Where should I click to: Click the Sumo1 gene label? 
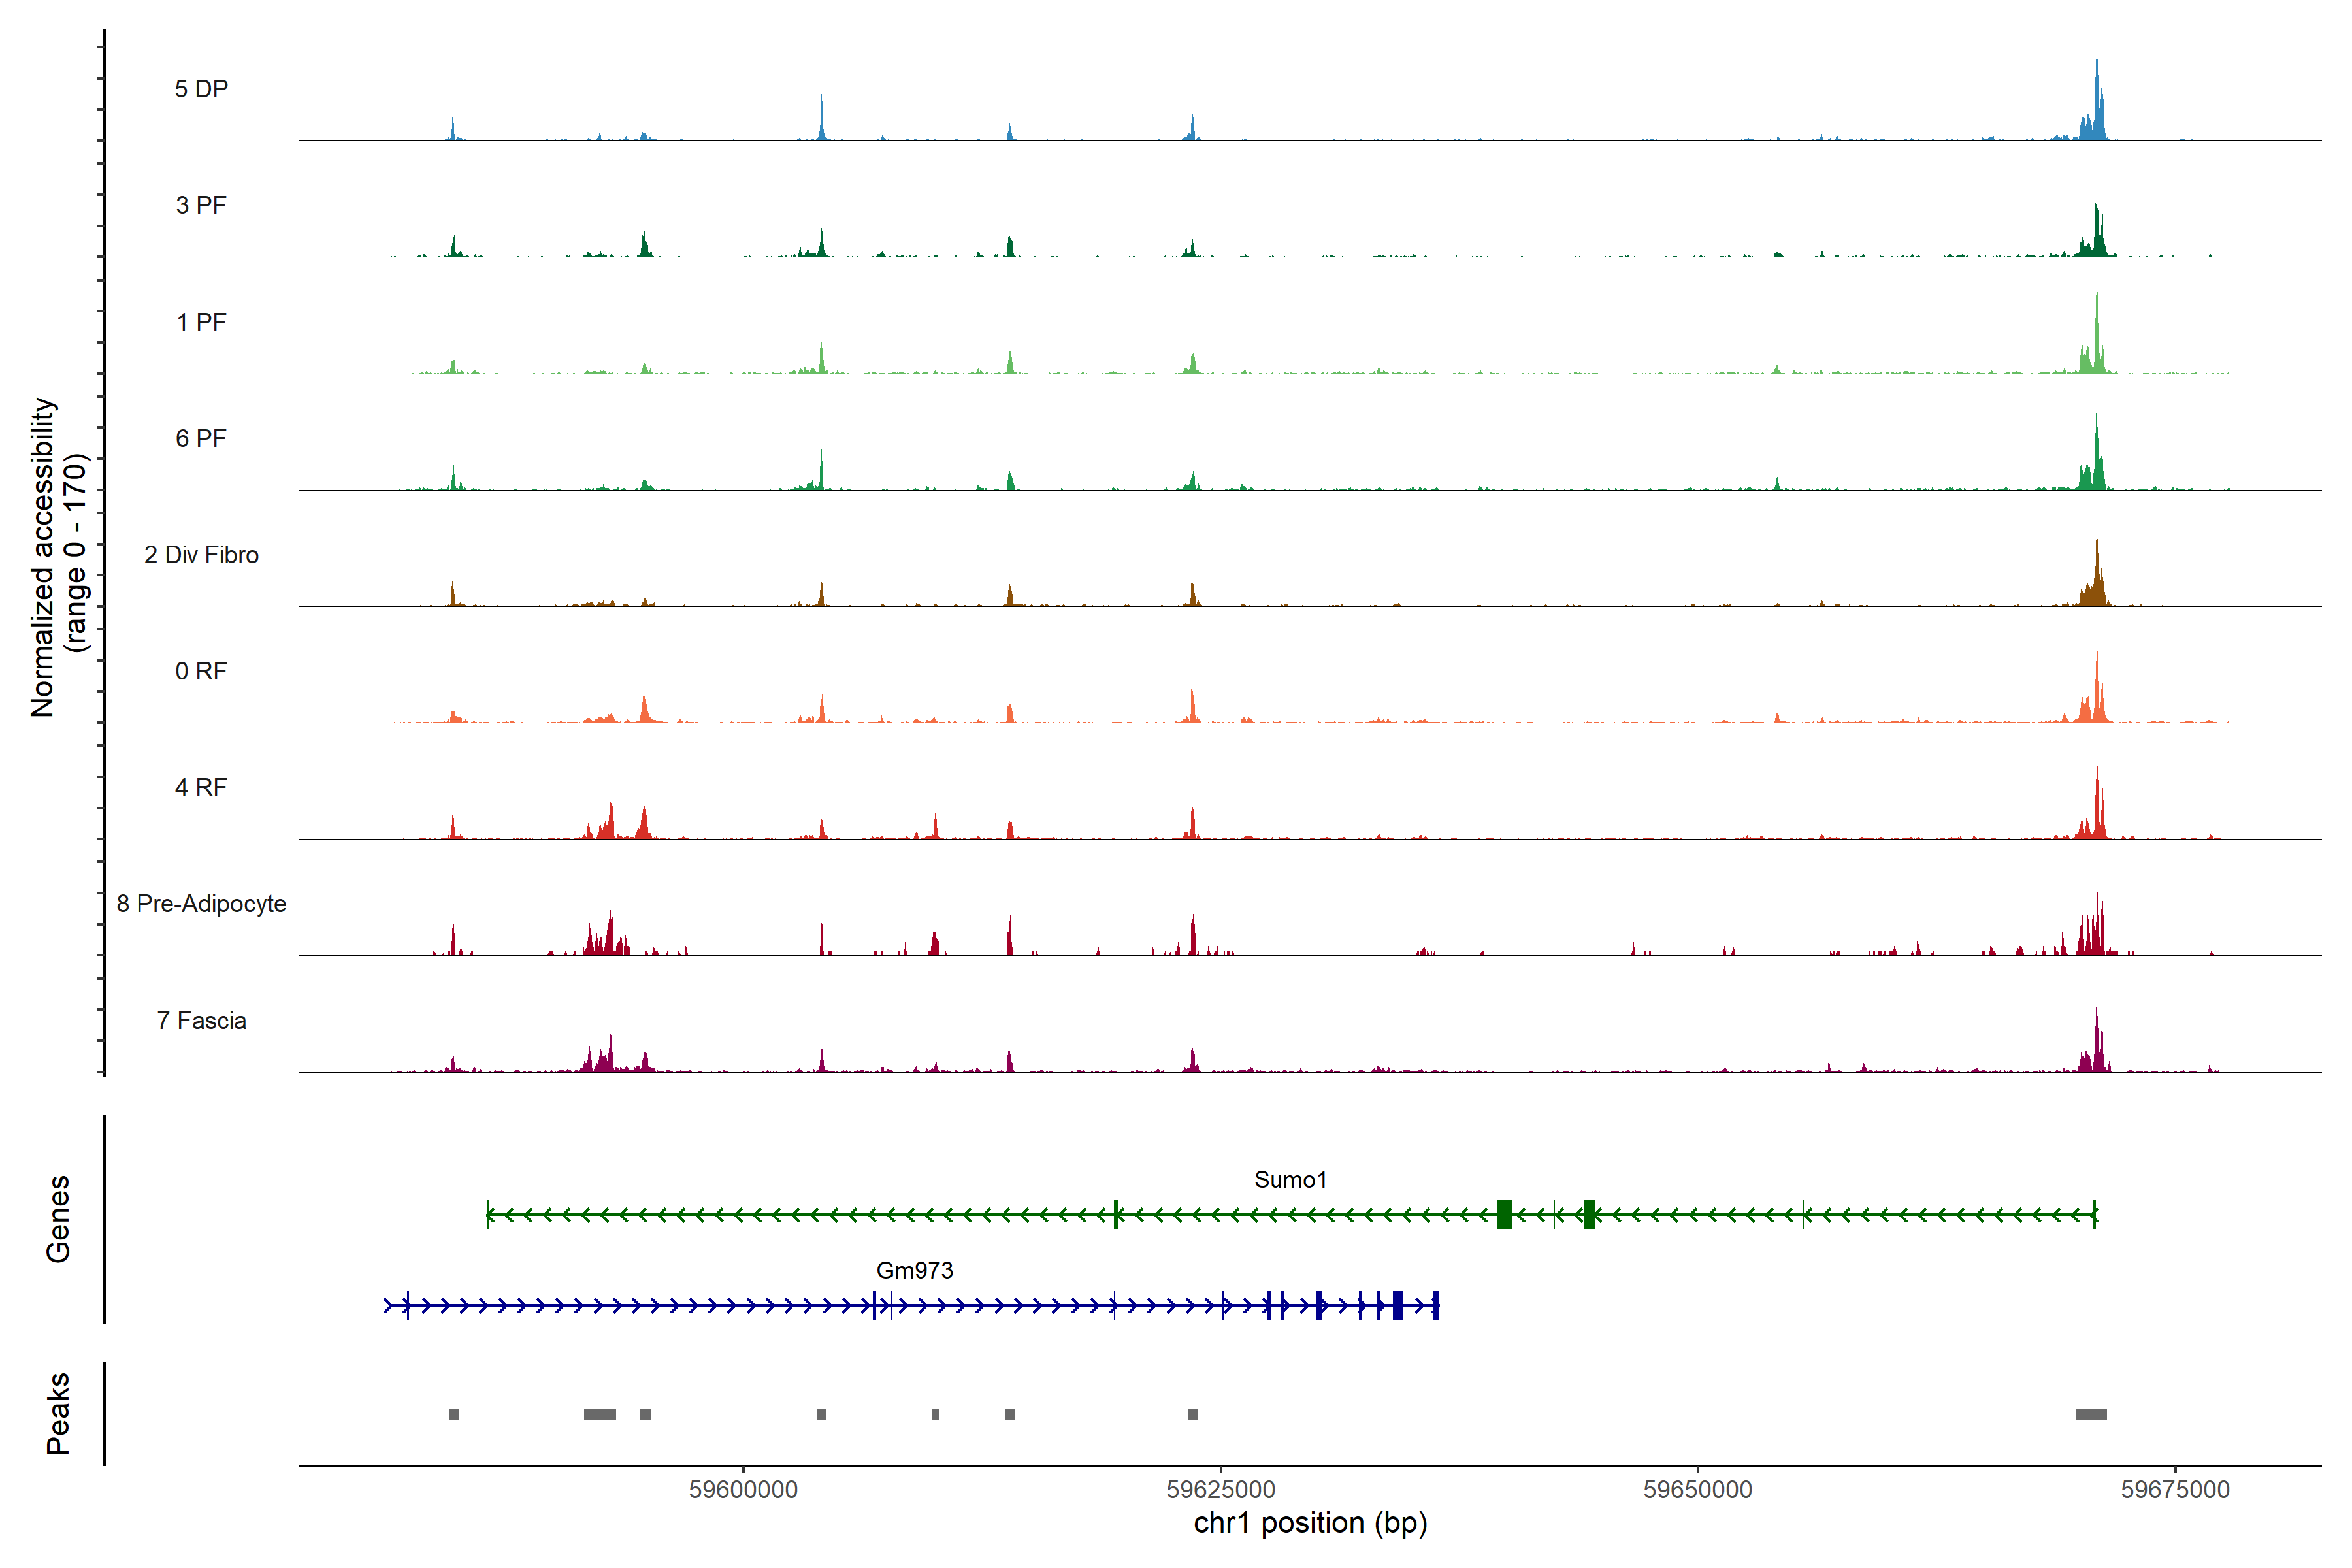(1290, 1180)
